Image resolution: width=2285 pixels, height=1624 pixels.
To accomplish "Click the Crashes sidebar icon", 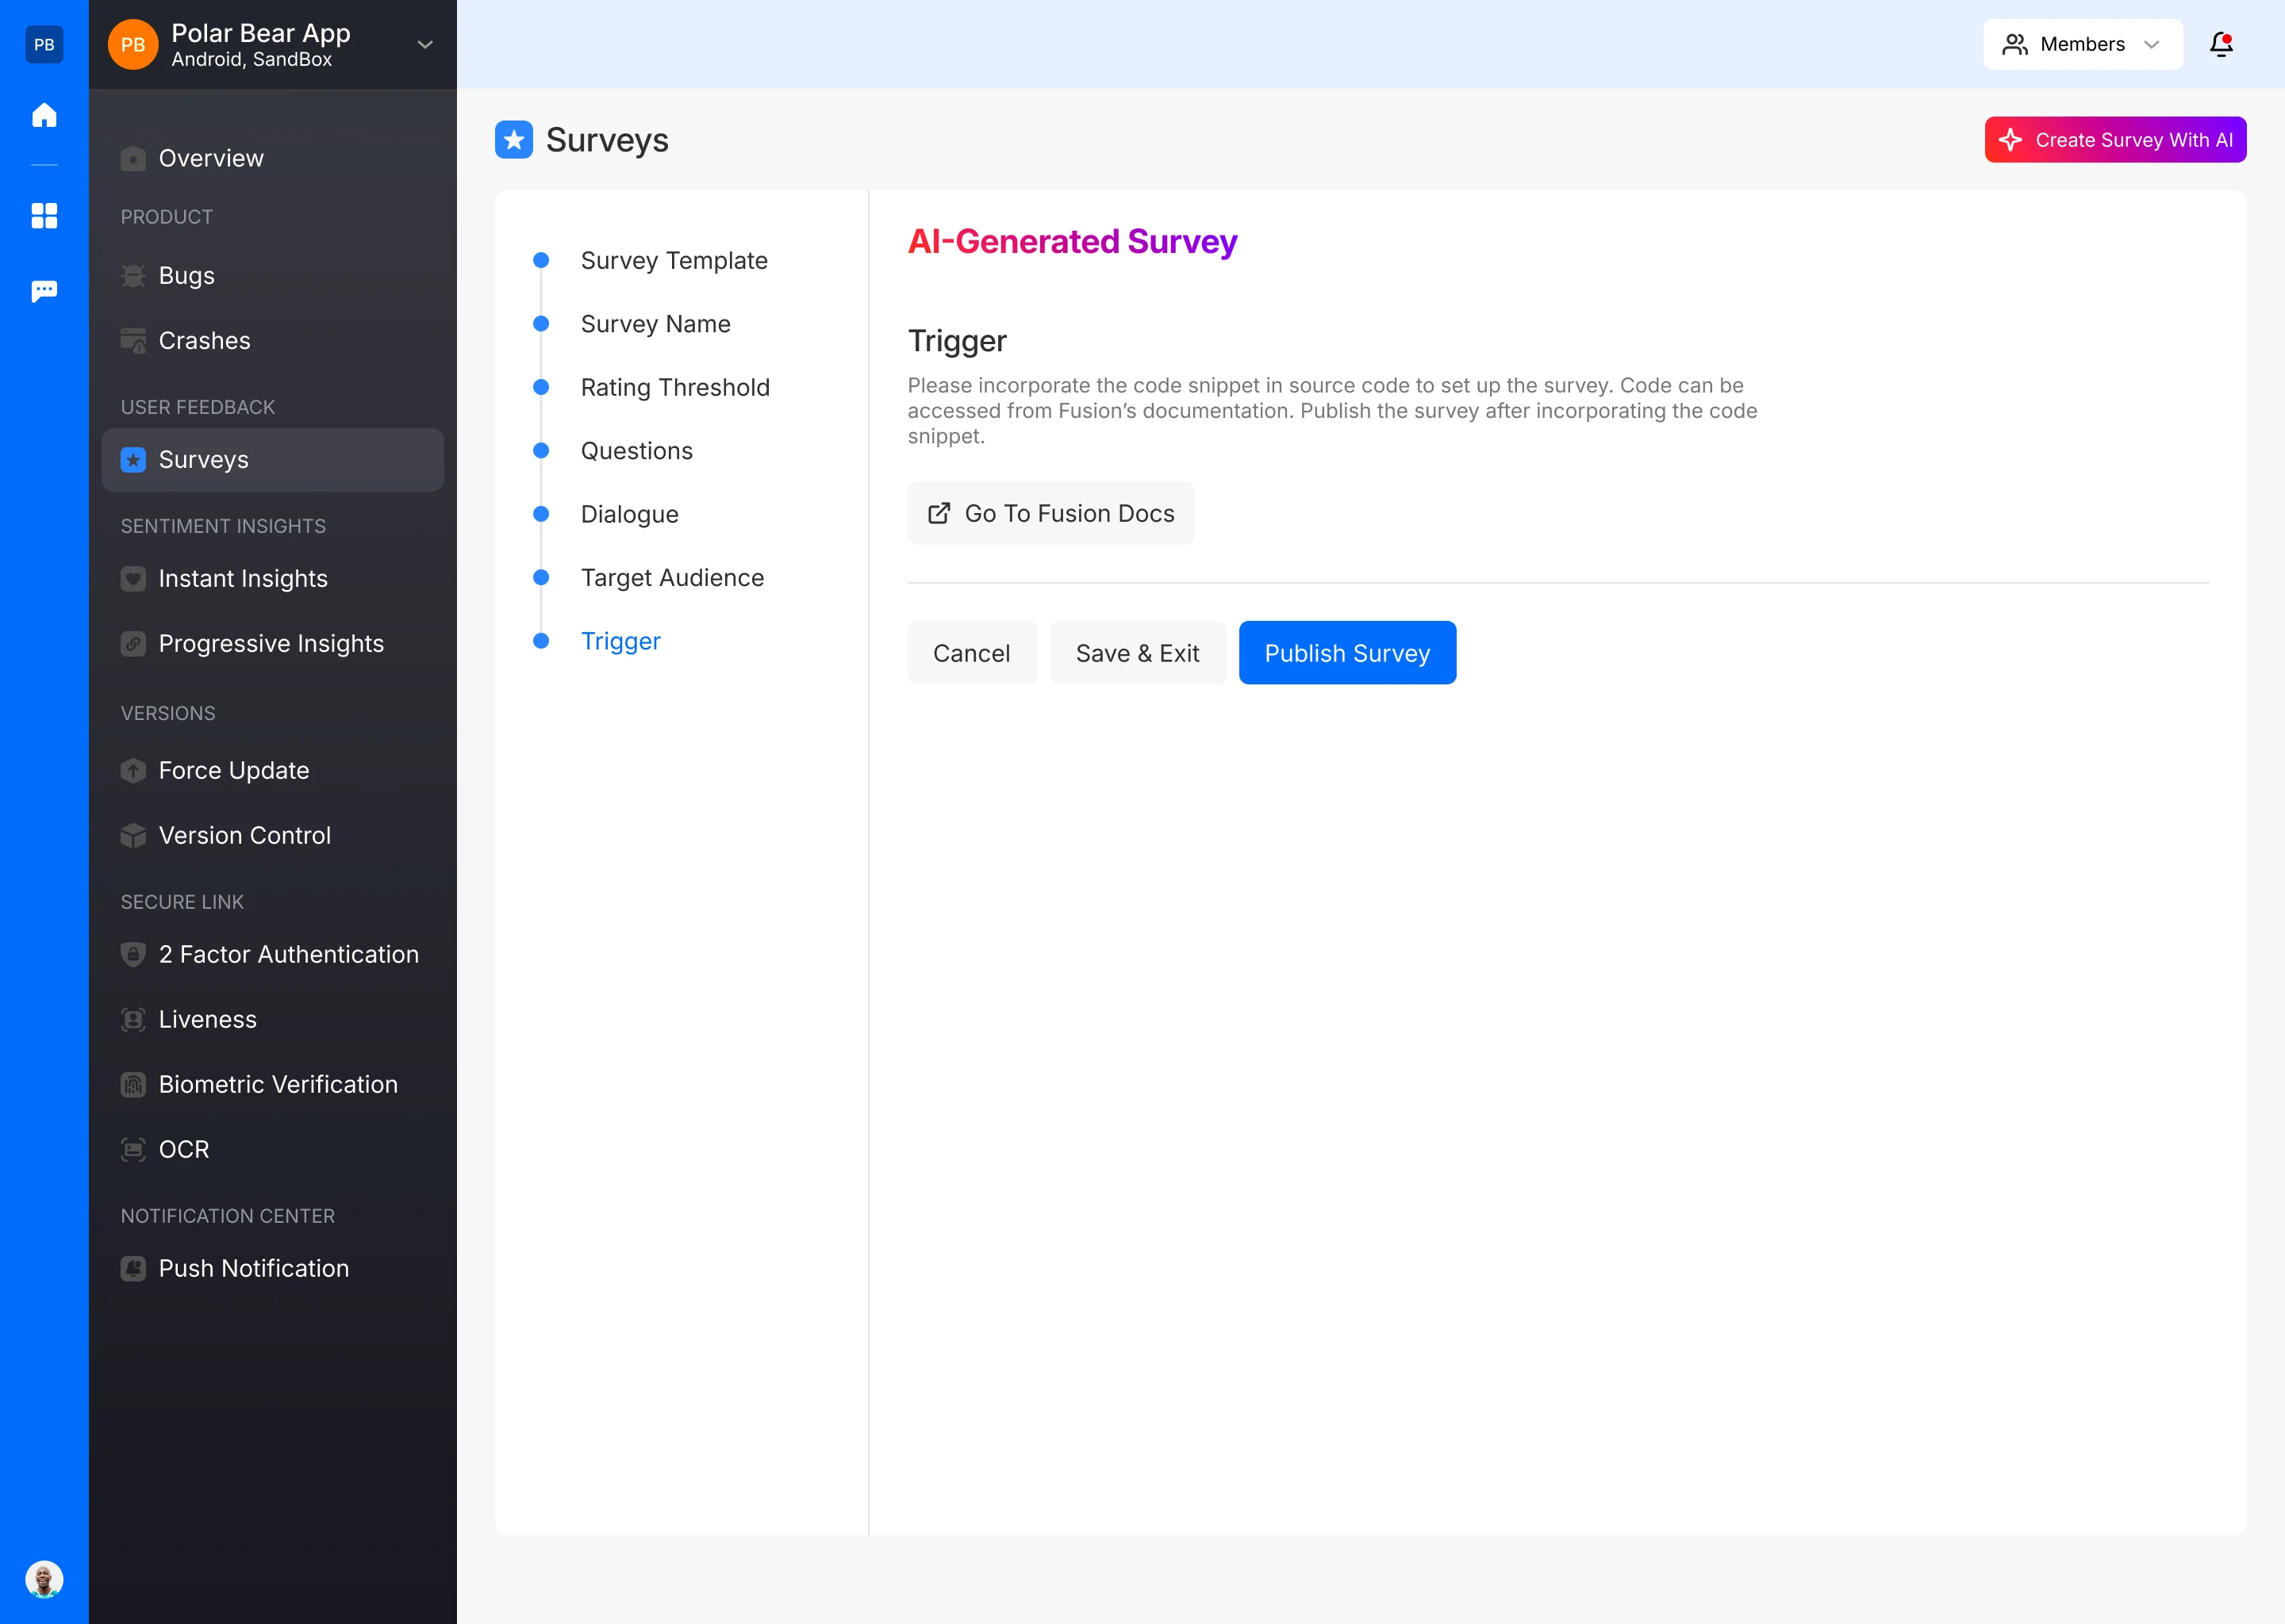I will click(133, 341).
